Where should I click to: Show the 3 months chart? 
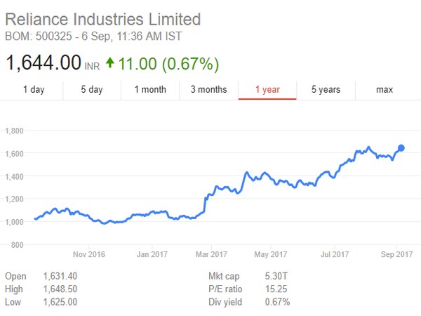point(208,89)
